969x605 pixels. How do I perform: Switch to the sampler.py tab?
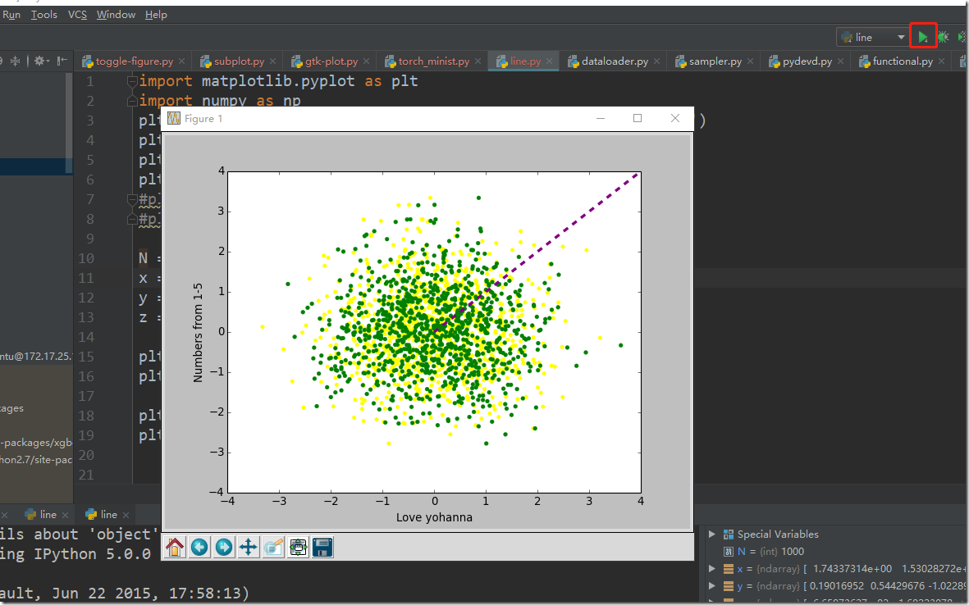(x=715, y=61)
